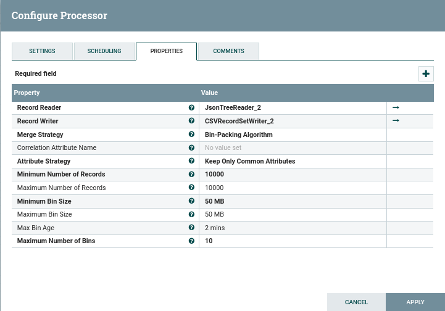
Task: Show help for Merge Strategy property
Action: point(191,135)
